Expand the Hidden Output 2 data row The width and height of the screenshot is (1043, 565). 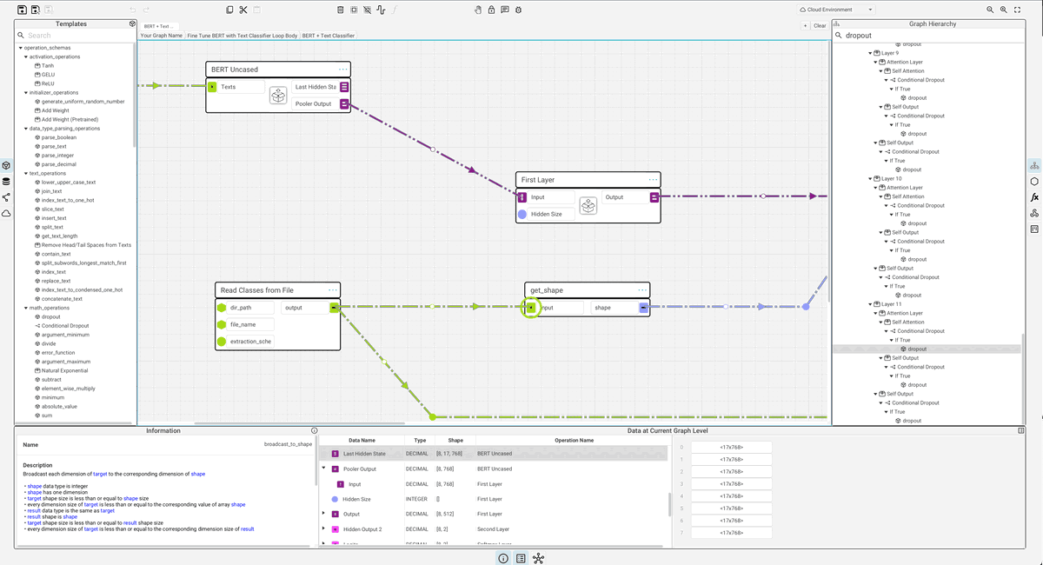324,528
